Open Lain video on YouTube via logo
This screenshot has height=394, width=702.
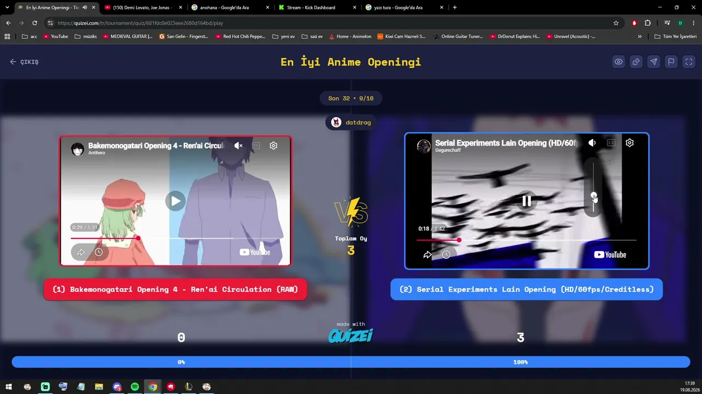click(610, 254)
